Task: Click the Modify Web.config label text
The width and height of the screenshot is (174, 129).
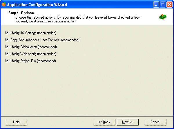Action: point(33,54)
